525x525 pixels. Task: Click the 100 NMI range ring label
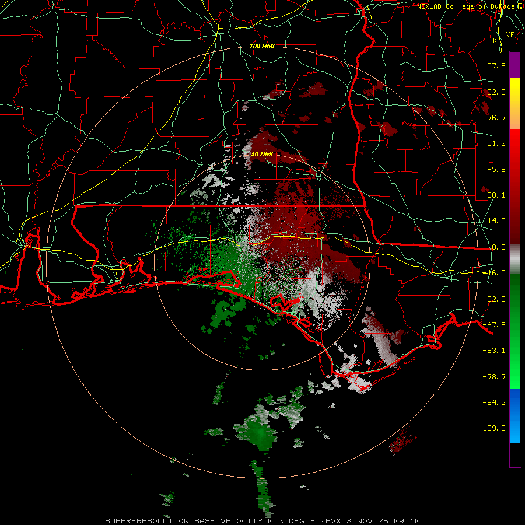pos(262,46)
